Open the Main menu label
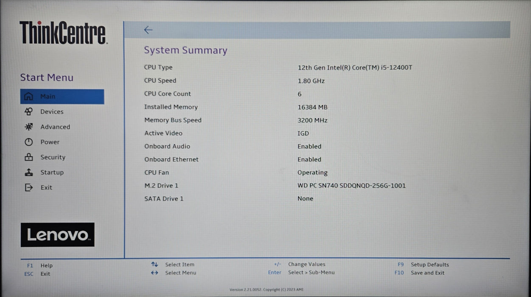 (x=48, y=96)
